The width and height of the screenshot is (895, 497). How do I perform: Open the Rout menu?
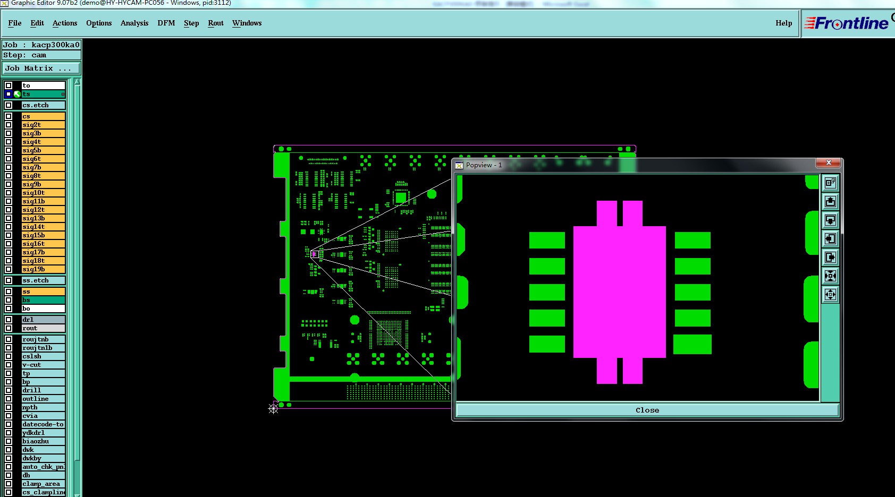pos(216,23)
